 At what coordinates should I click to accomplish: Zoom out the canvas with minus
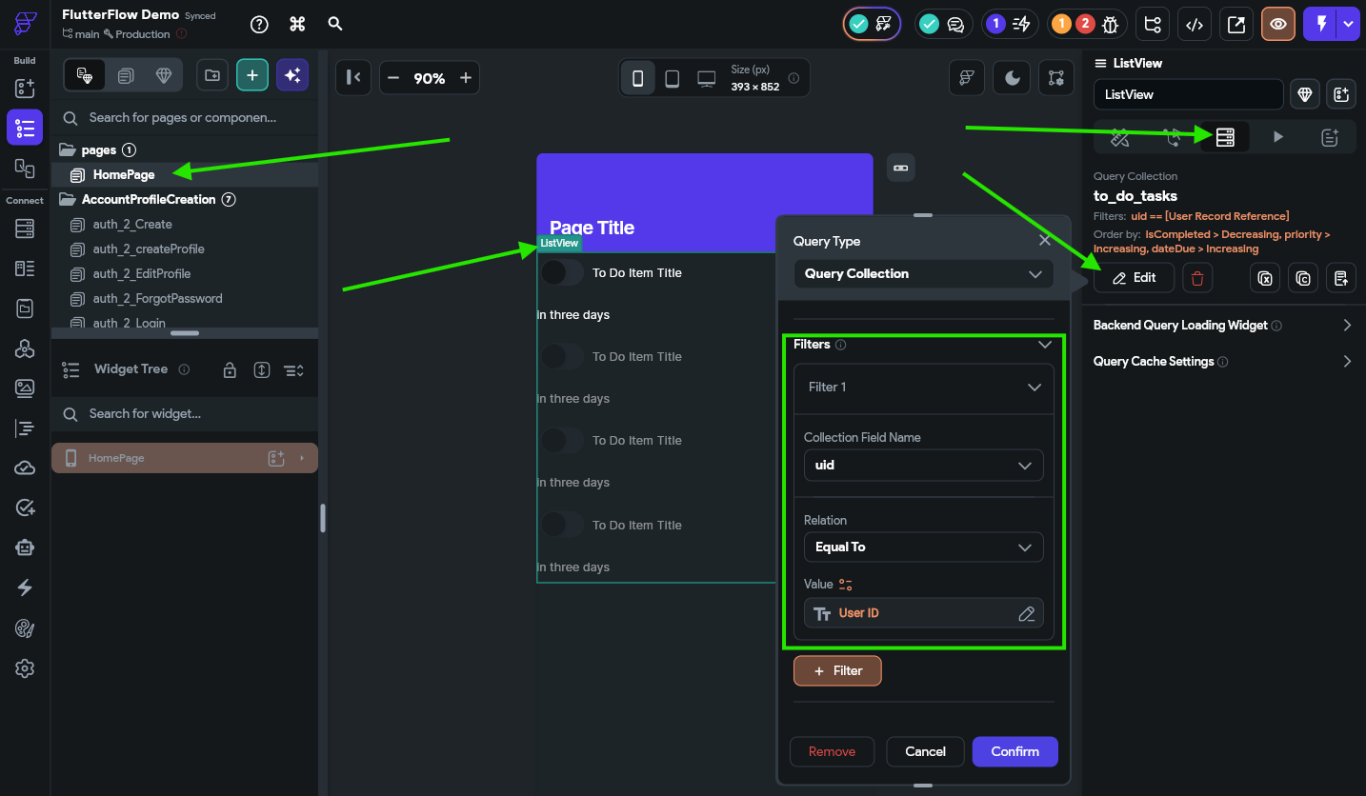coord(393,78)
